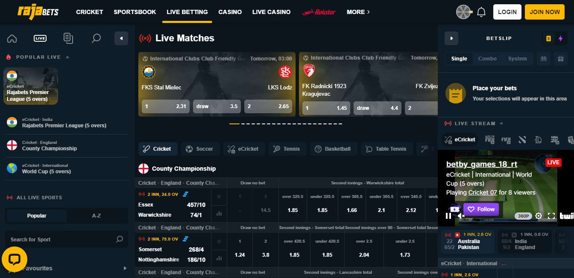
Task: Collapse the Popular Live section
Action: coord(67,57)
